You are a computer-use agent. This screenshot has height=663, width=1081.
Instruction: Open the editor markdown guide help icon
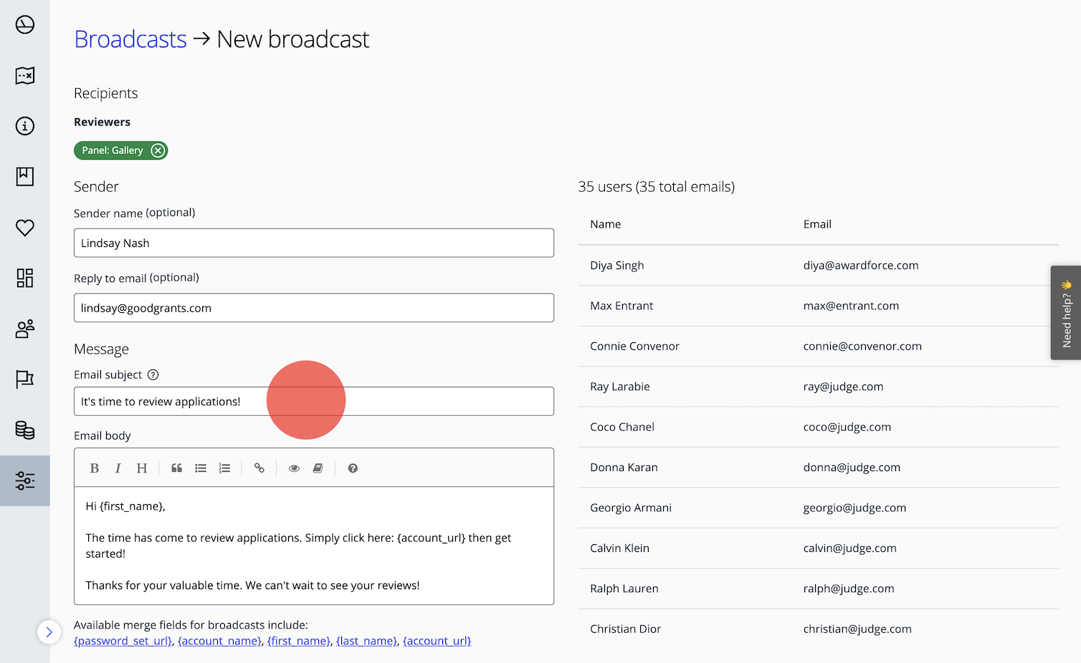tap(353, 468)
